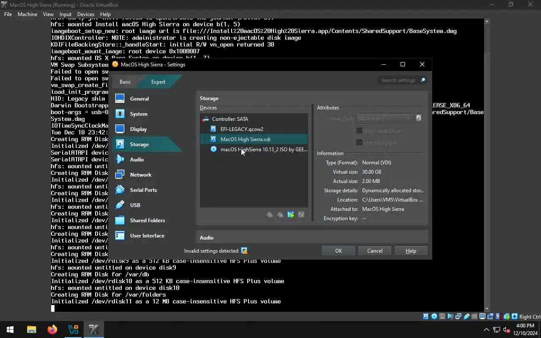Viewport: 541px width, 338px height.
Task: Open the Display settings category
Action: point(147,129)
